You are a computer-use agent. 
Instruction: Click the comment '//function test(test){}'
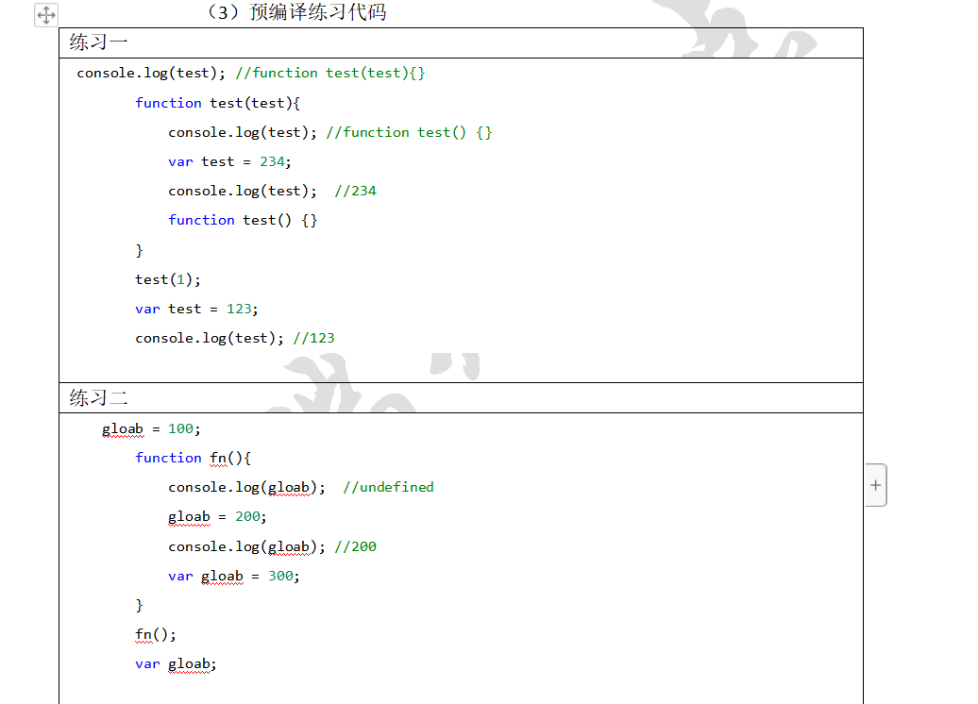pyautogui.click(x=330, y=73)
